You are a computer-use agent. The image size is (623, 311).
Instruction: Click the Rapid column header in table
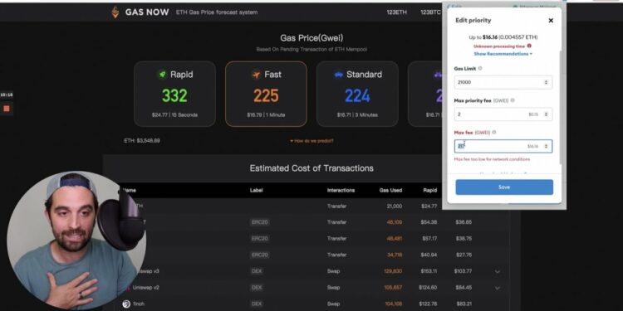click(x=430, y=191)
